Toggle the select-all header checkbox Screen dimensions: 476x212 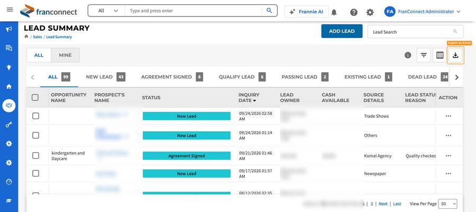click(x=35, y=98)
